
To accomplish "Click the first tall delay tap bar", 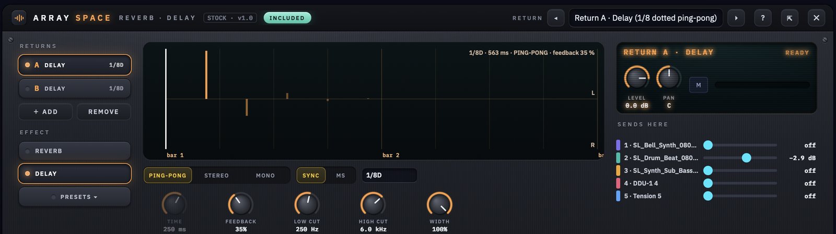I will coord(206,75).
